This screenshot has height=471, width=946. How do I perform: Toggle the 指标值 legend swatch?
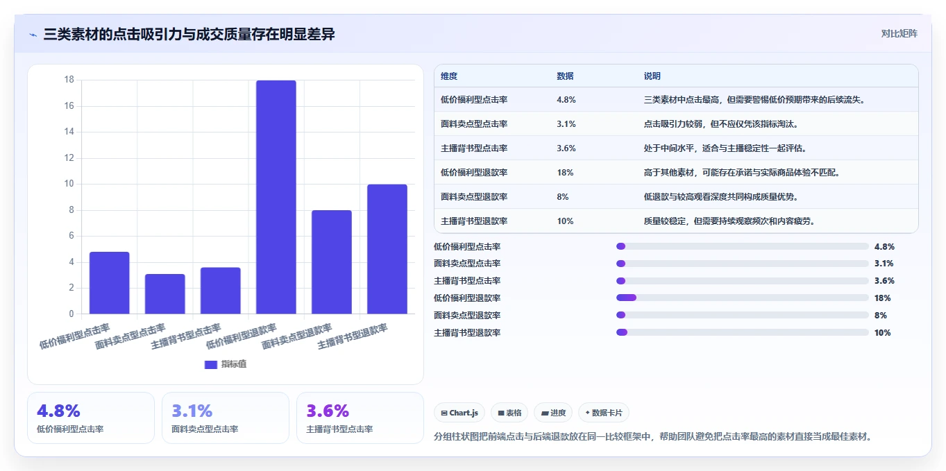(x=211, y=365)
